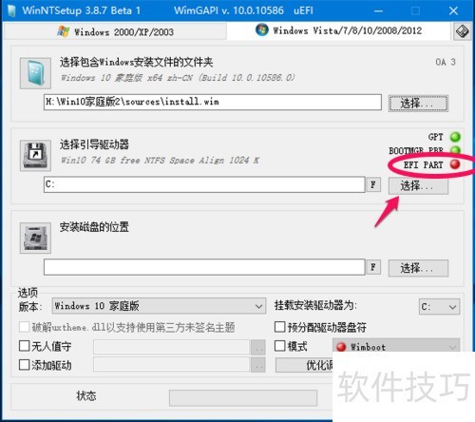Open the Windows 10 家庭版 edition dropdown
The image size is (475, 422).
click(x=159, y=306)
